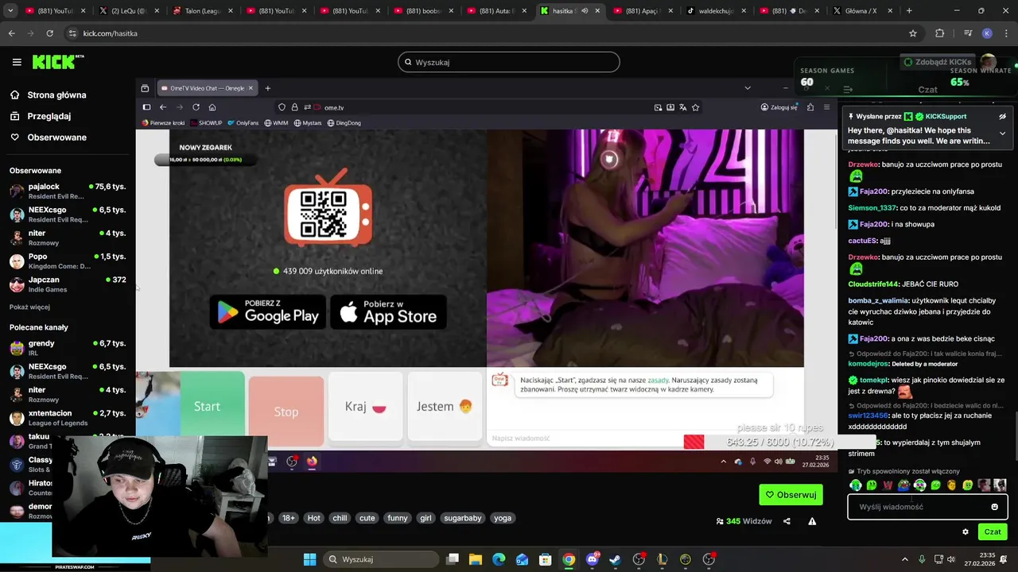Select the crying green emote
This screenshot has height=572, width=1018.
(856, 485)
